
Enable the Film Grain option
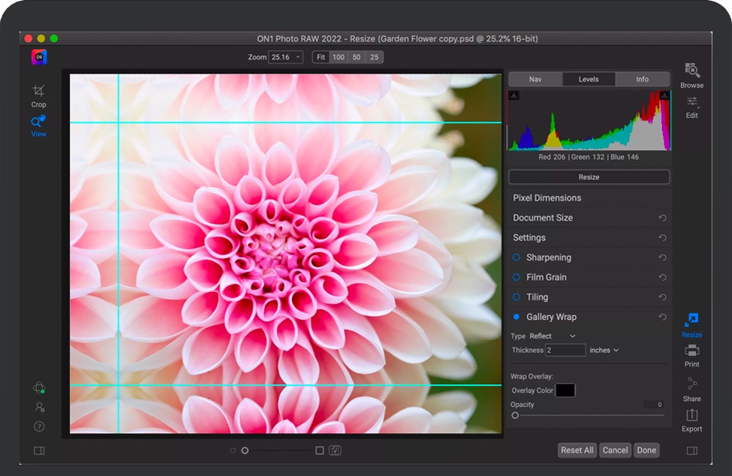click(x=517, y=277)
